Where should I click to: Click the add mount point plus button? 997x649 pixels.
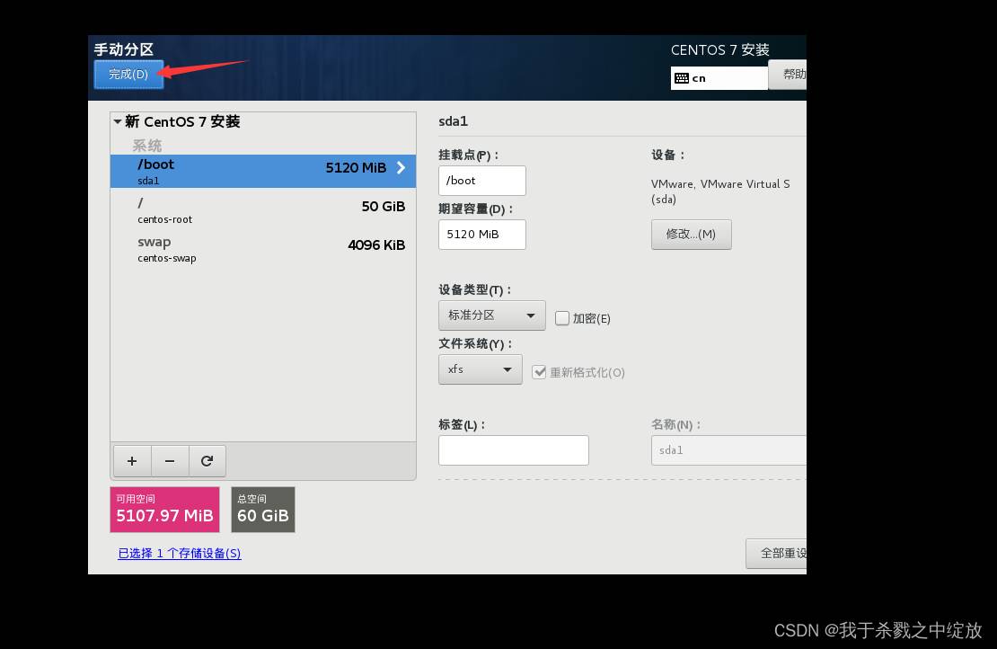pos(131,461)
